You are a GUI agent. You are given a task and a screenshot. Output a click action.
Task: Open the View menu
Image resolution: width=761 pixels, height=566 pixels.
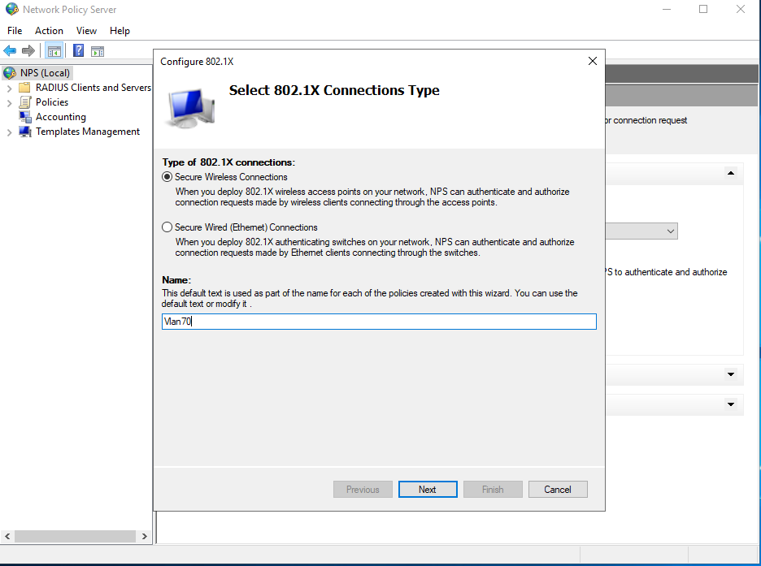click(x=86, y=31)
